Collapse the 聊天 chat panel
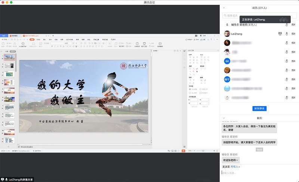 coord(224,118)
